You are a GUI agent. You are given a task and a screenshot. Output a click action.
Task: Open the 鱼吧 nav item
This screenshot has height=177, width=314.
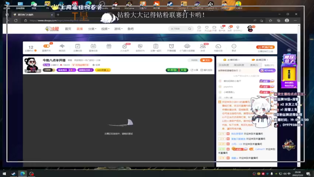pos(130,29)
